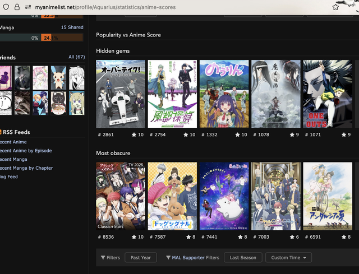Click the star score under # 7441 poster

click(x=242, y=236)
